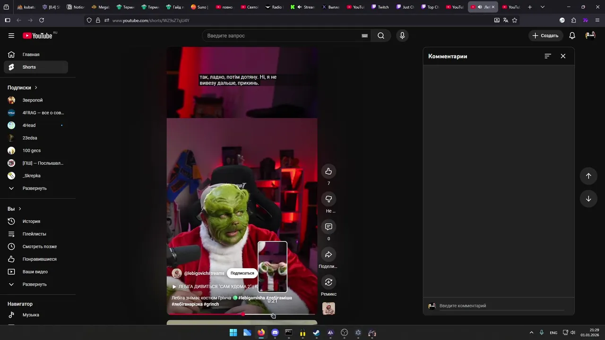The width and height of the screenshot is (605, 340).
Task: Open the account avatar menu
Action: 590,35
